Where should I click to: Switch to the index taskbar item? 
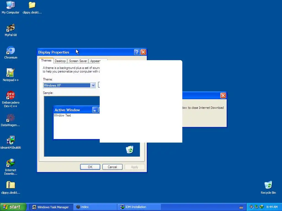pyautogui.click(x=95, y=207)
